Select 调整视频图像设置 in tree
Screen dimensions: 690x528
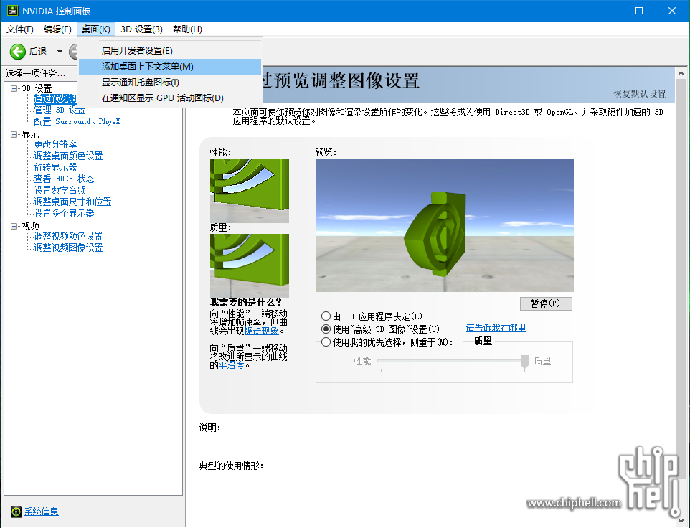coord(68,247)
